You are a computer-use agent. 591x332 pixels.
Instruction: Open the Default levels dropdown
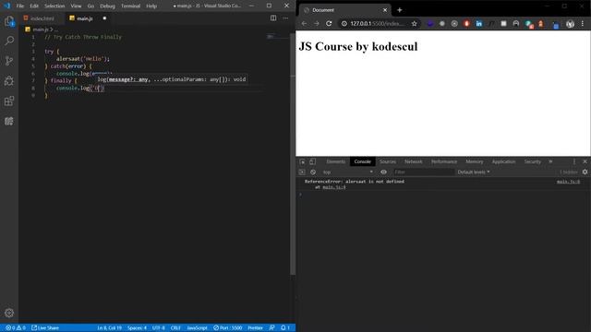(474, 172)
